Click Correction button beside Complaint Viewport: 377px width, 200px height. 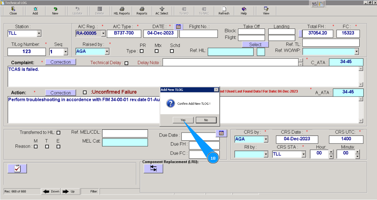61,62
